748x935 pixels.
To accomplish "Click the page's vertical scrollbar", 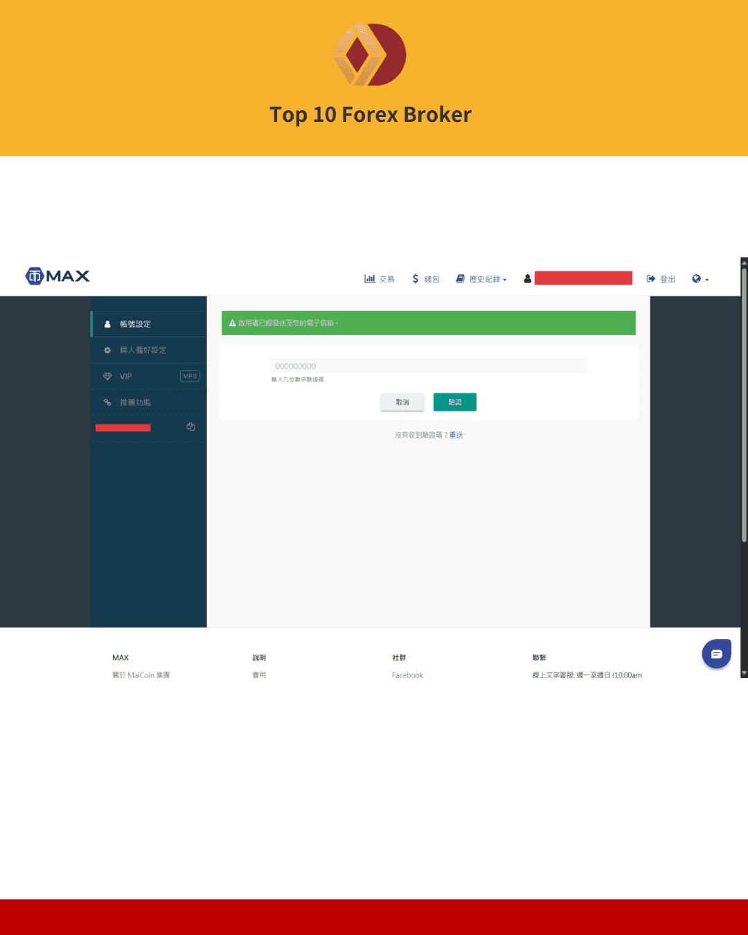I will tap(744, 402).
